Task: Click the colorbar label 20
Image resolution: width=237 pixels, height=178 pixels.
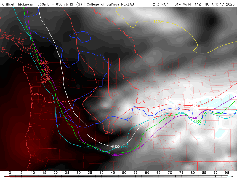Action: 56,173
